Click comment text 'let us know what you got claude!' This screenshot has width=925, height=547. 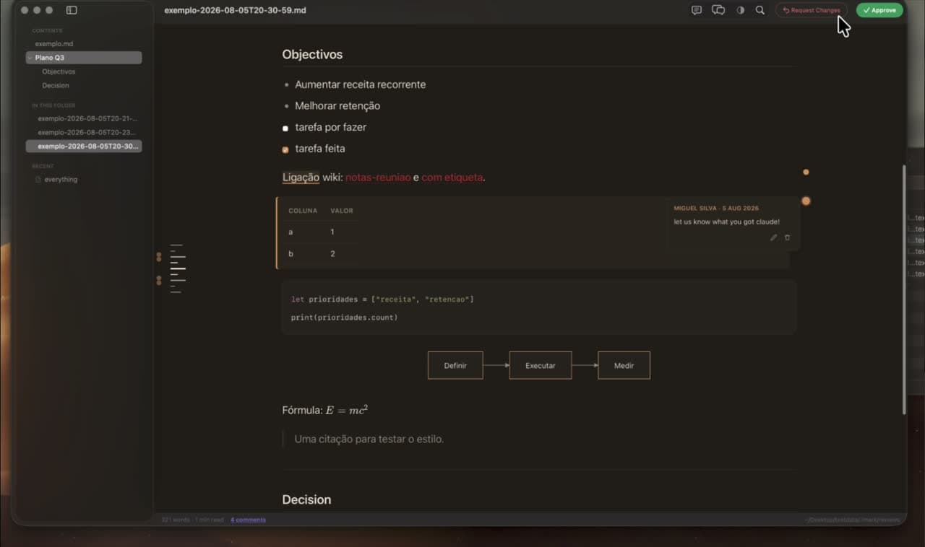(x=727, y=222)
